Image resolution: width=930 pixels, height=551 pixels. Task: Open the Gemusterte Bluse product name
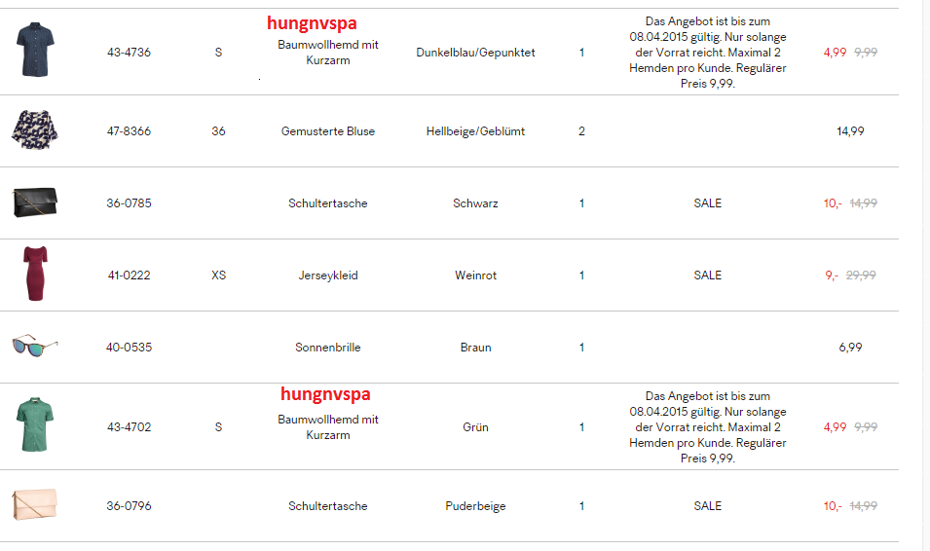coord(327,131)
